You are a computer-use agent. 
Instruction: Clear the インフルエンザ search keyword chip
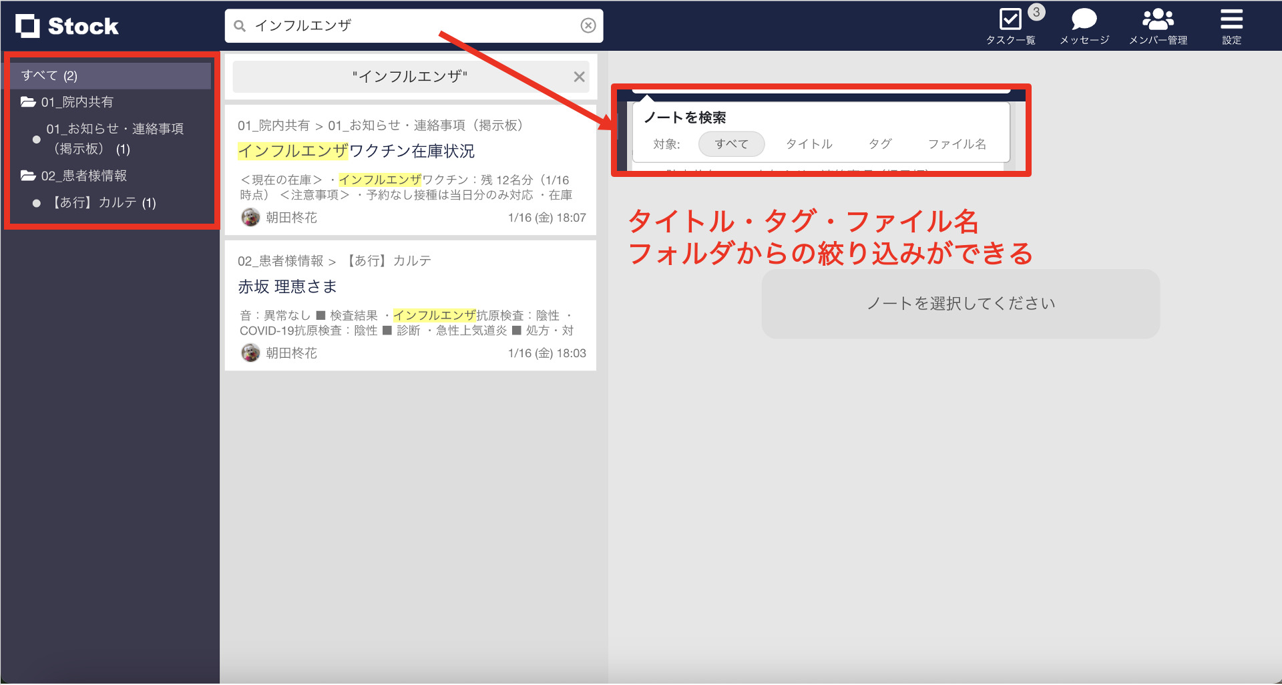click(x=578, y=76)
